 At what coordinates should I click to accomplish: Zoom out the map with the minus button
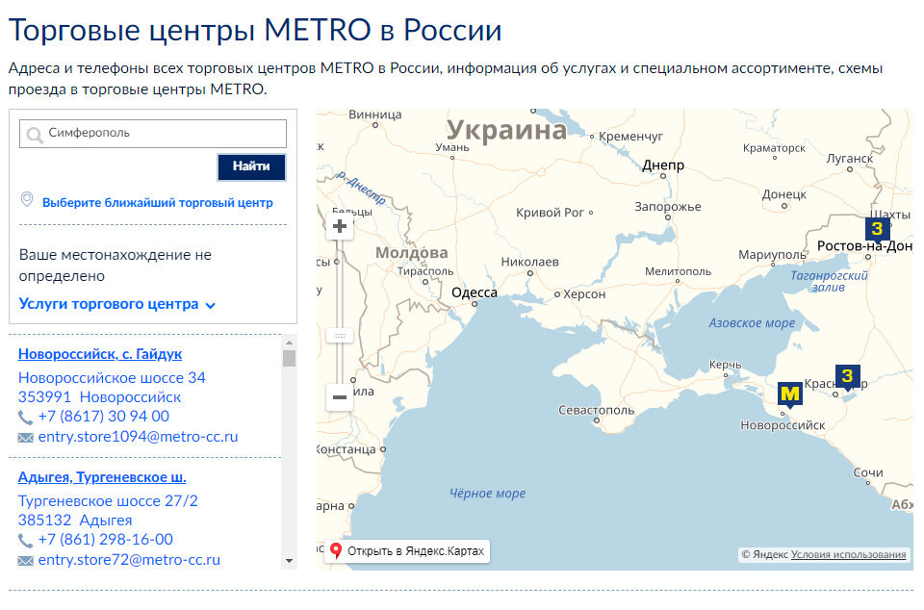[340, 396]
